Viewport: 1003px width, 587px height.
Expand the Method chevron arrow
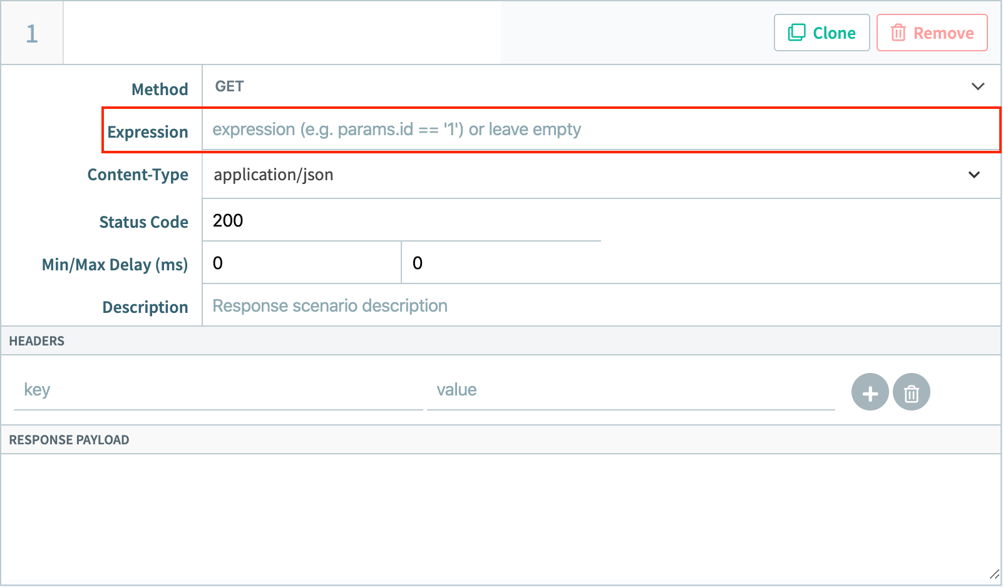[977, 86]
